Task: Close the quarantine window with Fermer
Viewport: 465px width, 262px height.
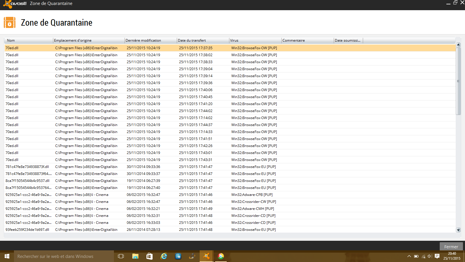Action: coord(451,247)
